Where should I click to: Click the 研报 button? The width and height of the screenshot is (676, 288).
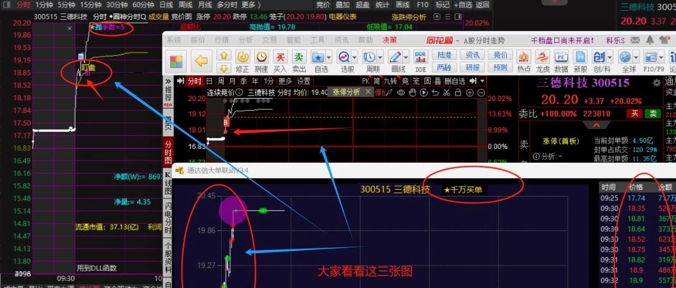tap(473, 67)
